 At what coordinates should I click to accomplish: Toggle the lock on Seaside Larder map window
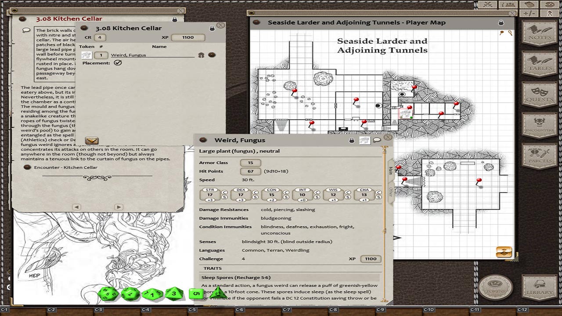click(x=501, y=22)
